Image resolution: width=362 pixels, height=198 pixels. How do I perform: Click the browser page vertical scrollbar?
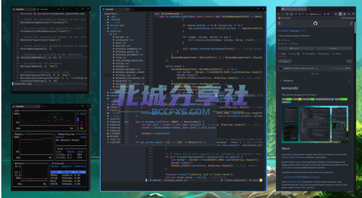point(355,28)
